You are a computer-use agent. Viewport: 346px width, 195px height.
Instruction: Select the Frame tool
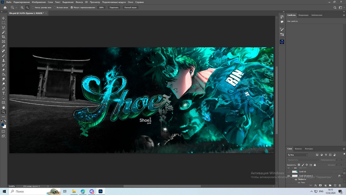(x=3, y=41)
